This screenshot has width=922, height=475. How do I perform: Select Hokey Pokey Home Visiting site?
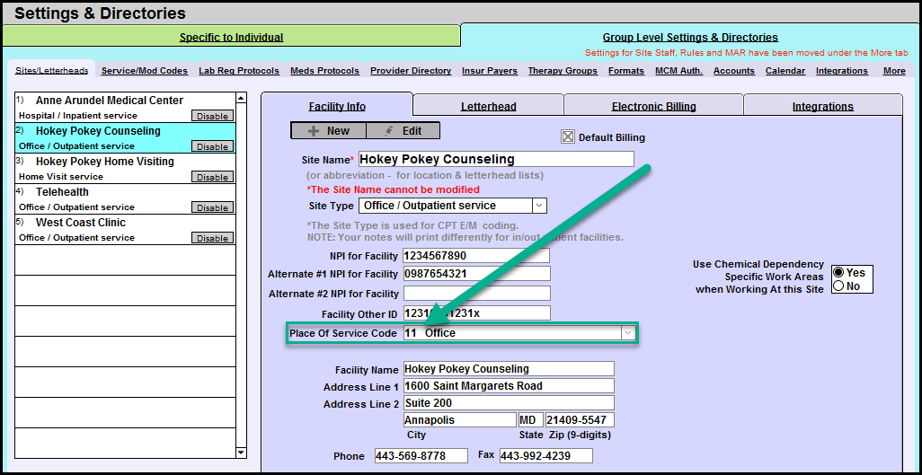click(104, 162)
